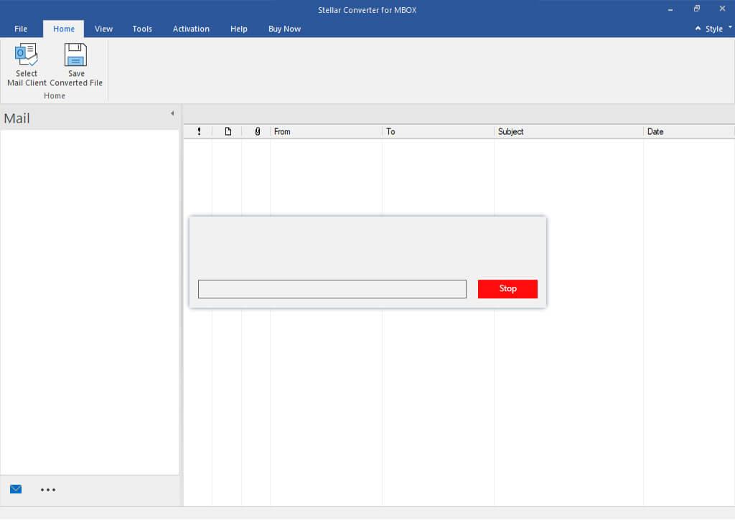
Task: Click the Save Converted File icon
Action: (75, 55)
